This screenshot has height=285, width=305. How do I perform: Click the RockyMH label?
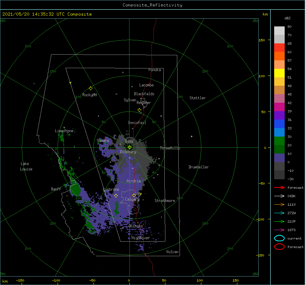tap(89, 95)
